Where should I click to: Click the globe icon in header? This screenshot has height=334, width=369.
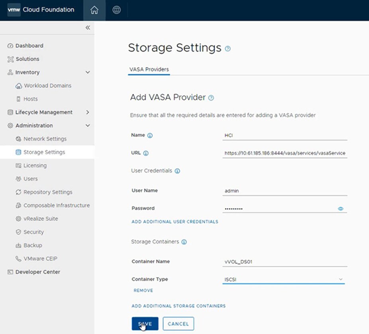click(116, 10)
